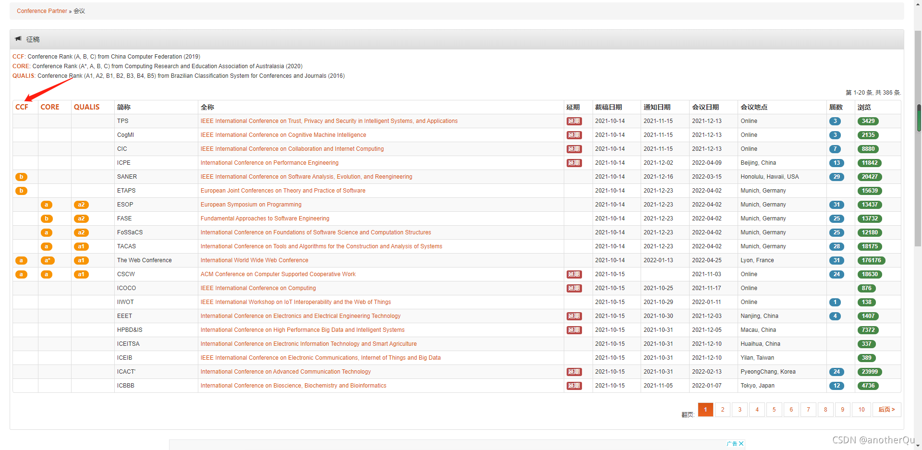Sort by QUALIS column header

(x=87, y=107)
